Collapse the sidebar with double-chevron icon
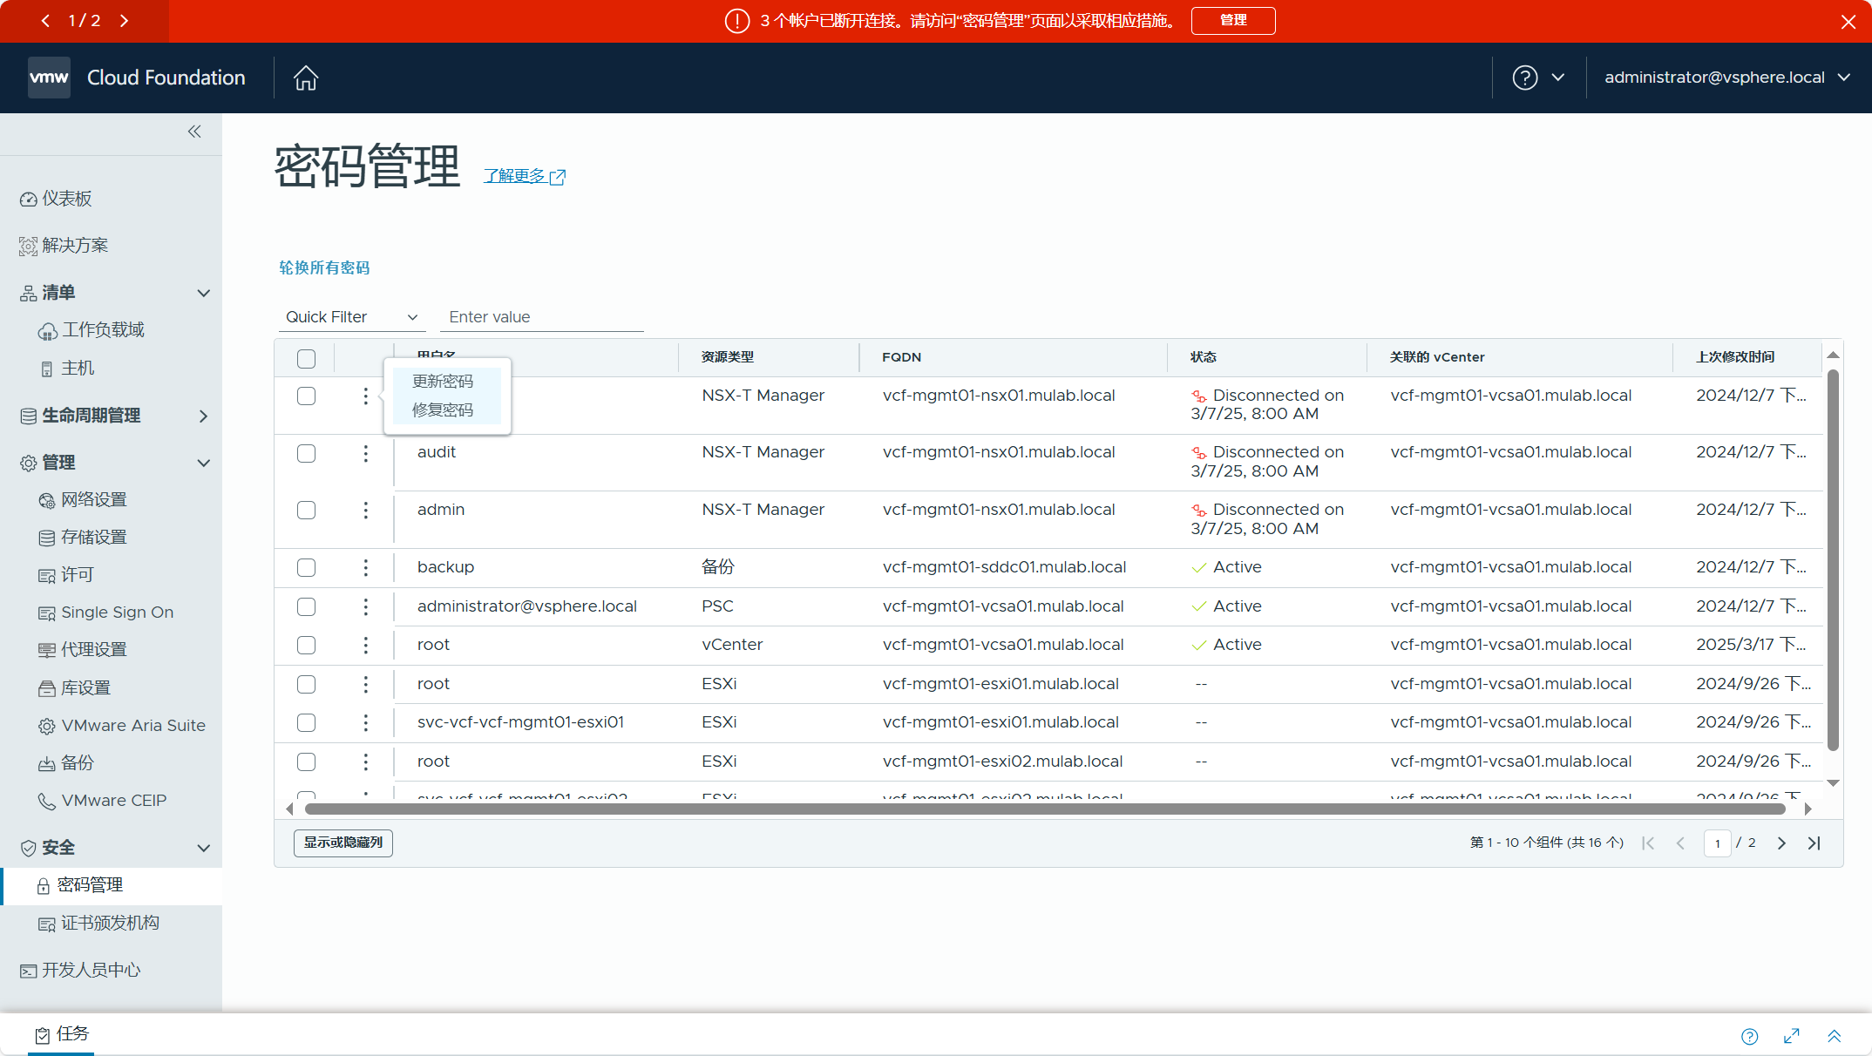1872x1056 pixels. point(194,131)
